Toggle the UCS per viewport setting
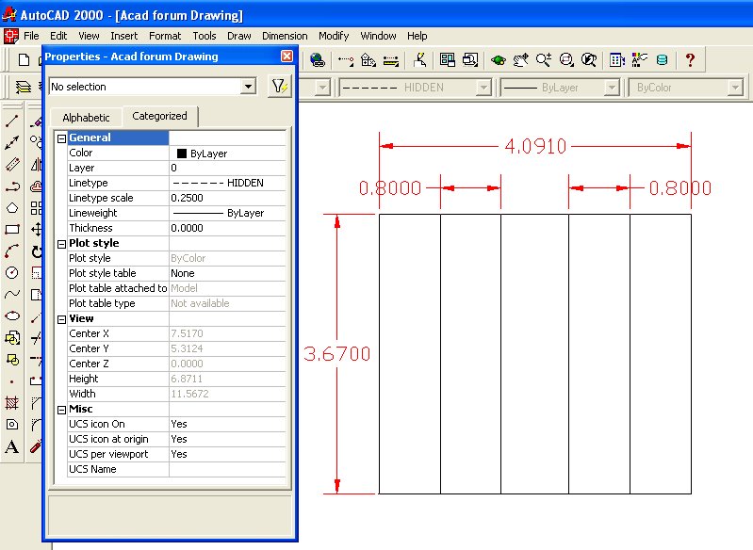 coord(227,454)
